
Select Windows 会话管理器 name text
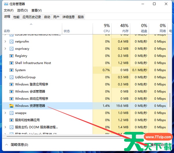[30, 91]
